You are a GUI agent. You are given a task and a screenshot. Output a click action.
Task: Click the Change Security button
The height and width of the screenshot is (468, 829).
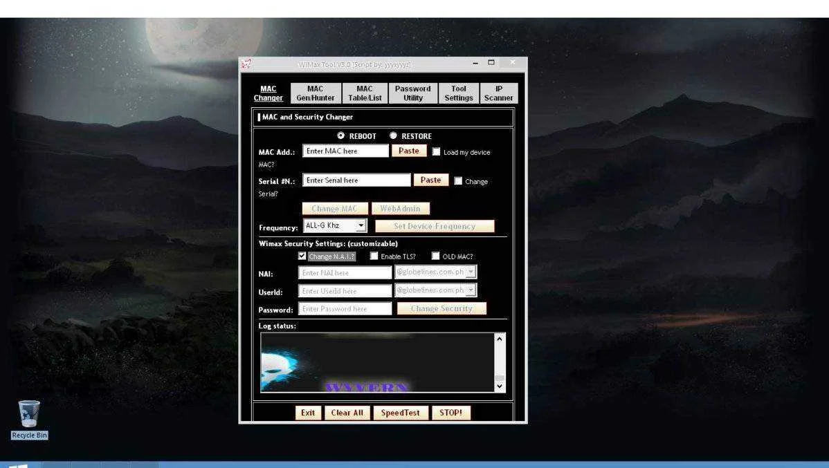(x=441, y=308)
